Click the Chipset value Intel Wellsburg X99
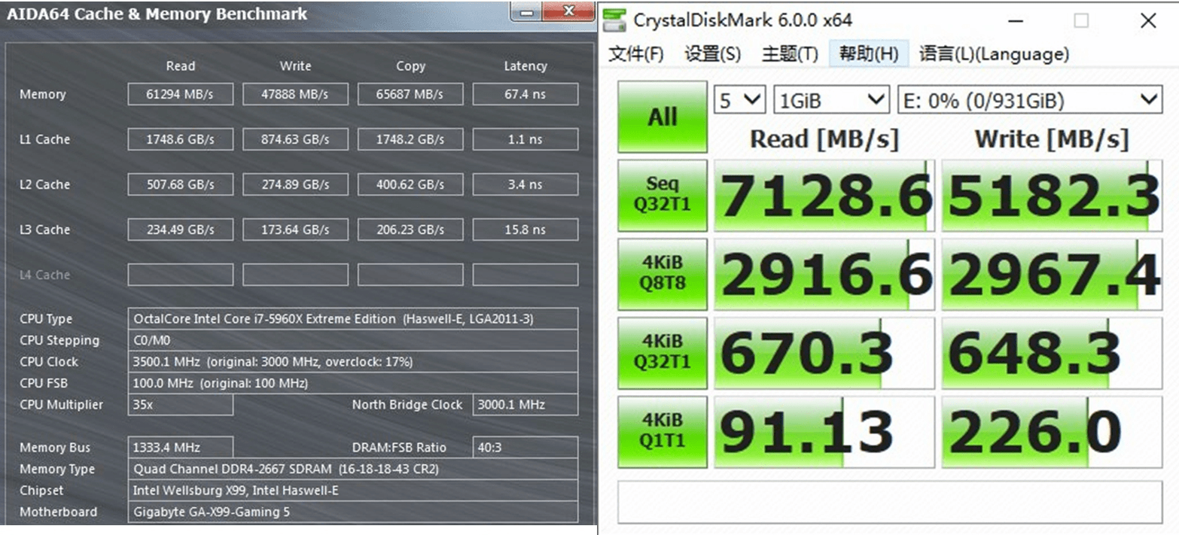 point(353,491)
